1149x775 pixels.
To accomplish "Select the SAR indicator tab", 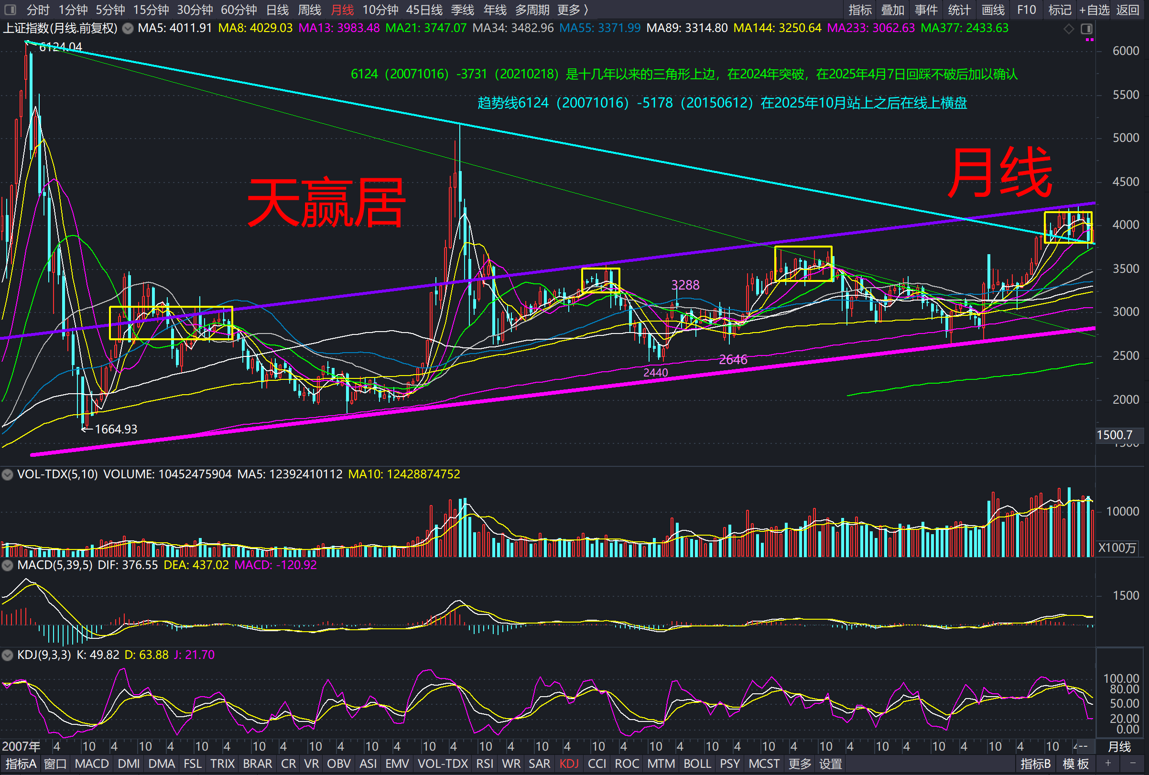I will tap(540, 764).
